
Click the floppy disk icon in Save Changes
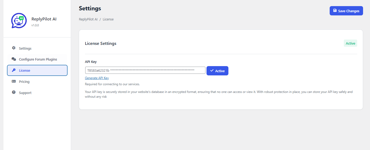[335, 11]
